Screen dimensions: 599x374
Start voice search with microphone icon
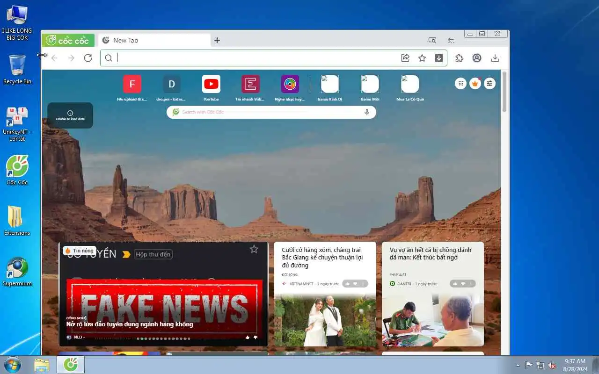(367, 112)
